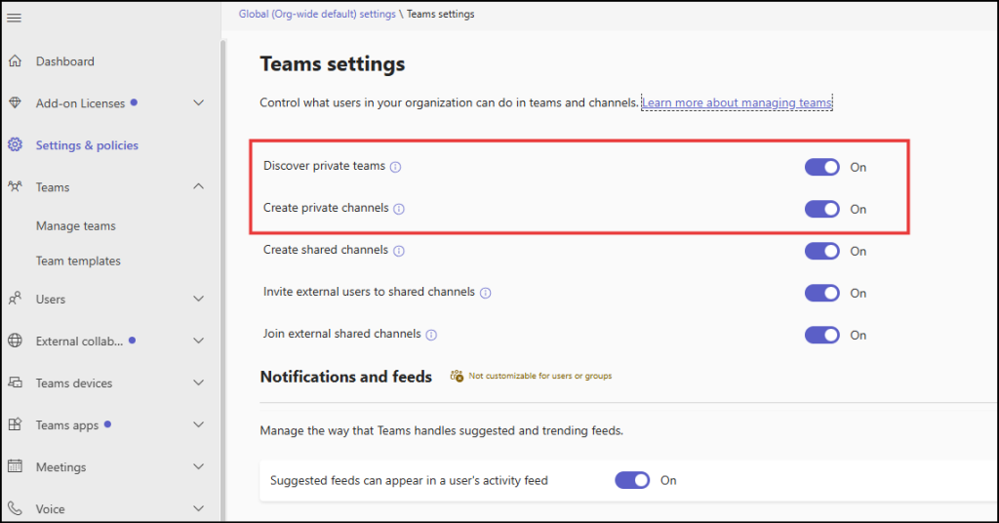Expand the Meetings section chevron
The image size is (999, 523).
coord(199,466)
